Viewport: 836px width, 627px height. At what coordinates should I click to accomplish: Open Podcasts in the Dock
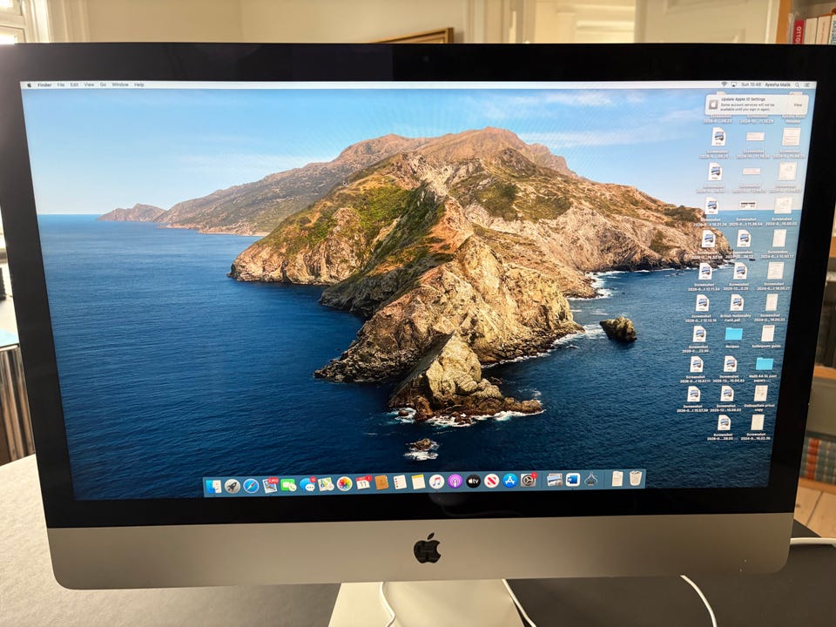click(455, 482)
